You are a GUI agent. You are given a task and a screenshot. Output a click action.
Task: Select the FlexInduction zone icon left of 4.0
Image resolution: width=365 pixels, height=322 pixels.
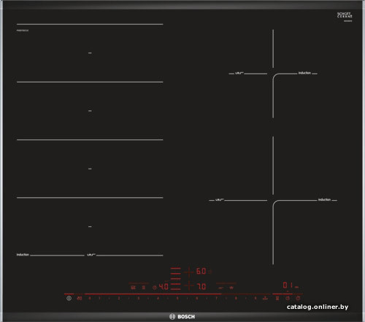tap(133, 288)
